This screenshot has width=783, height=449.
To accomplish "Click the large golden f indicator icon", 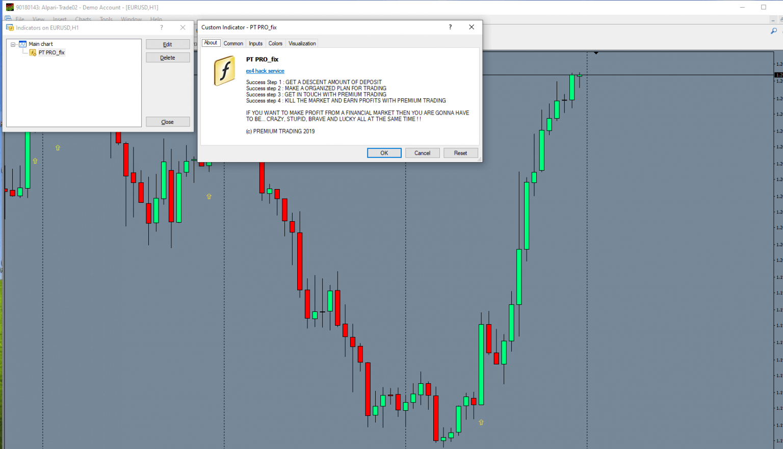I will point(224,71).
